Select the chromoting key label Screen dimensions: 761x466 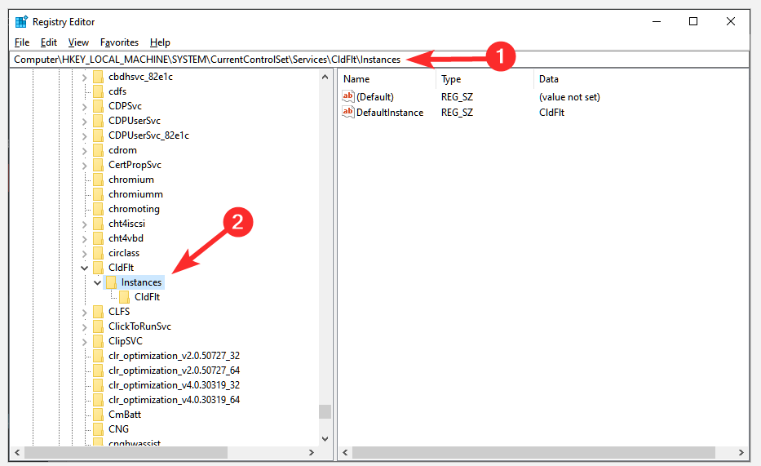click(134, 209)
